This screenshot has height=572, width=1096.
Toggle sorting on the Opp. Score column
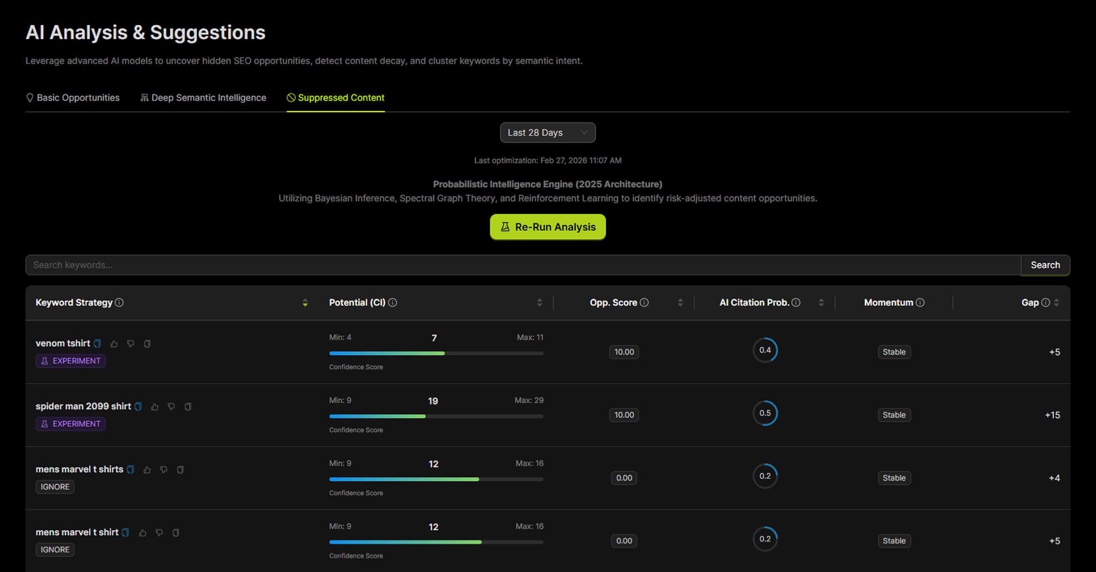[x=681, y=302]
